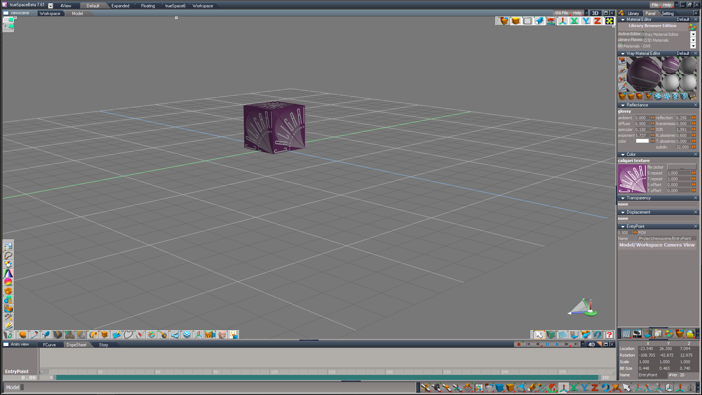Open the FCurve tab in Anim view
Screen dimensions: 702x395
49,345
